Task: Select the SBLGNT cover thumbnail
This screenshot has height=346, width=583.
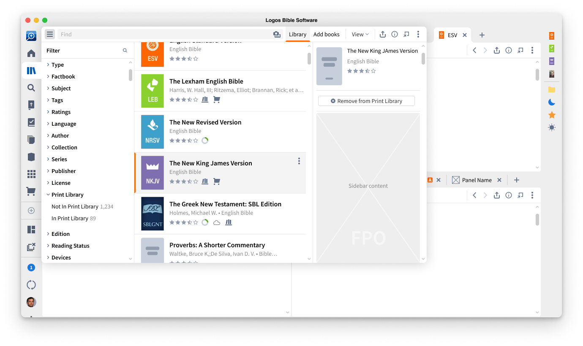Action: coord(153,214)
